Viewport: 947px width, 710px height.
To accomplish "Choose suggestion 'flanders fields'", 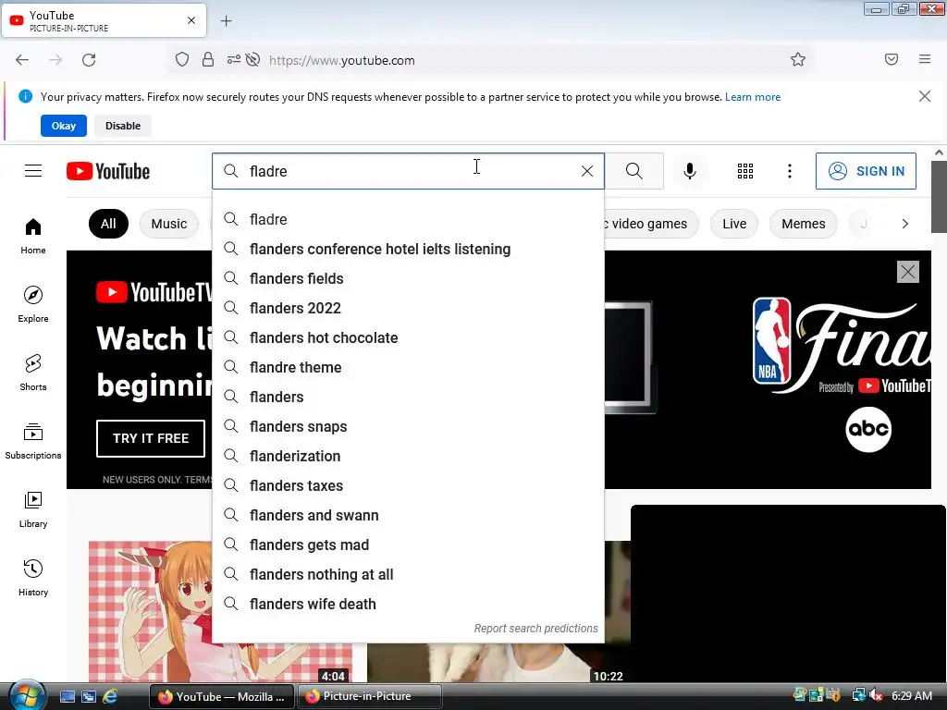I will (408, 278).
